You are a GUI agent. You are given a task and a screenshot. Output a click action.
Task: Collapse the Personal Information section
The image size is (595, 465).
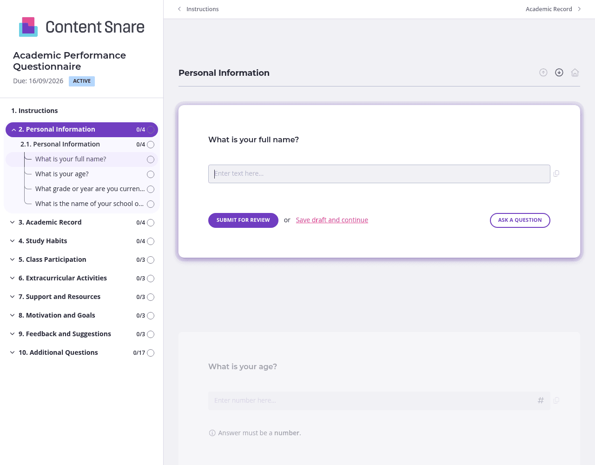click(x=13, y=130)
